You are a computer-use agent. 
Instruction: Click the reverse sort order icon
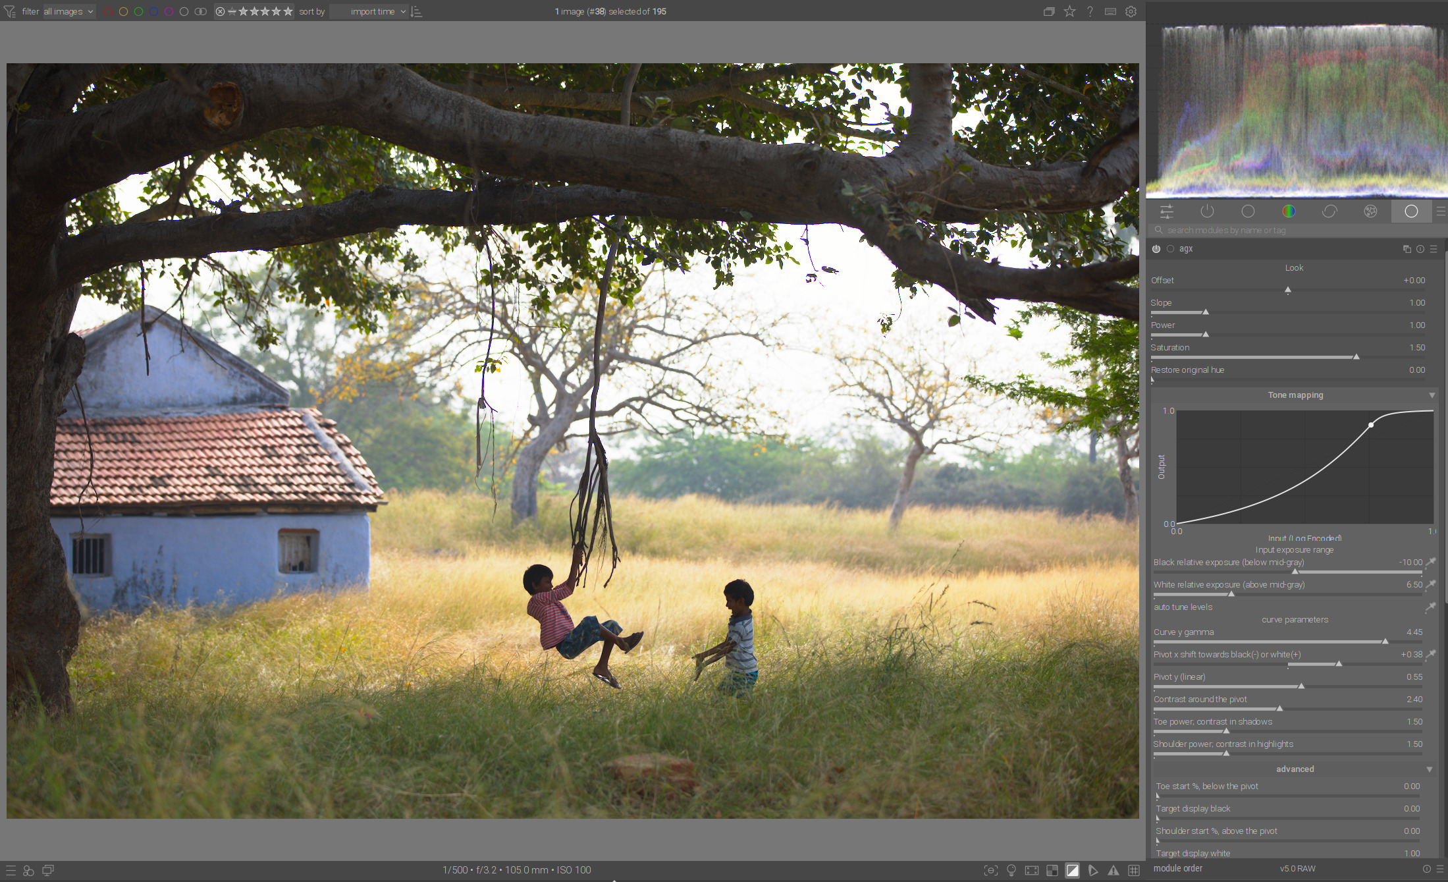pos(416,11)
